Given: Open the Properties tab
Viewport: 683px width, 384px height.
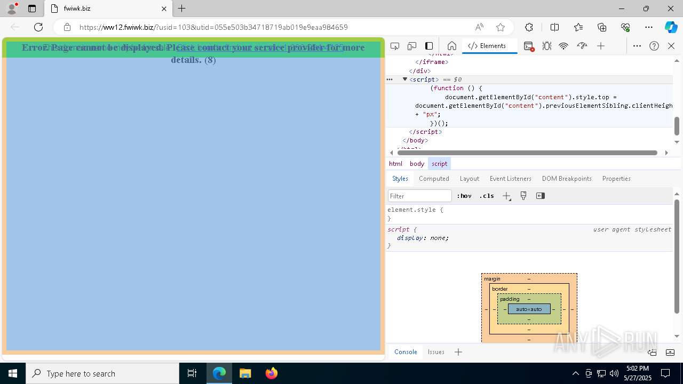Looking at the screenshot, I should (x=616, y=179).
